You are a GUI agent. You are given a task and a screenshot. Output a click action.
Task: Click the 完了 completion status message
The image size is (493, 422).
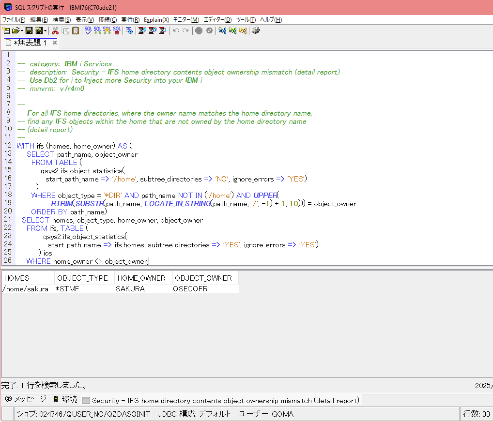point(44,385)
